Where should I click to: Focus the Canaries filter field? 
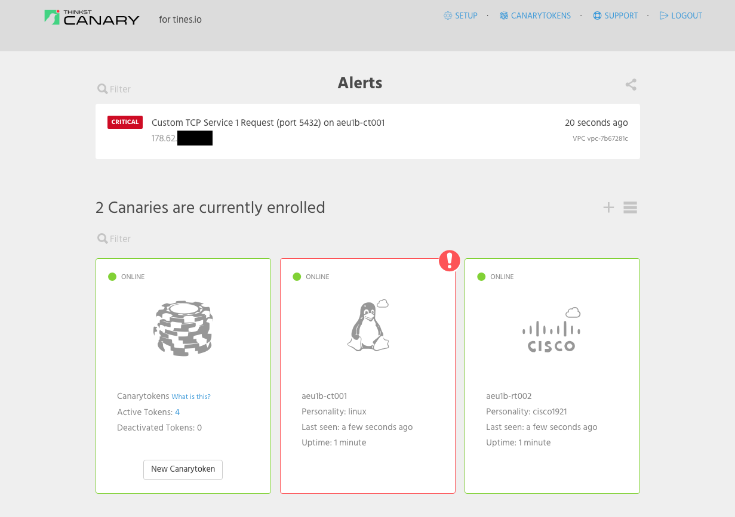[114, 239]
